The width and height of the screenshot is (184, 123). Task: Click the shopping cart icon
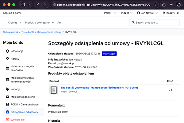[164, 13]
